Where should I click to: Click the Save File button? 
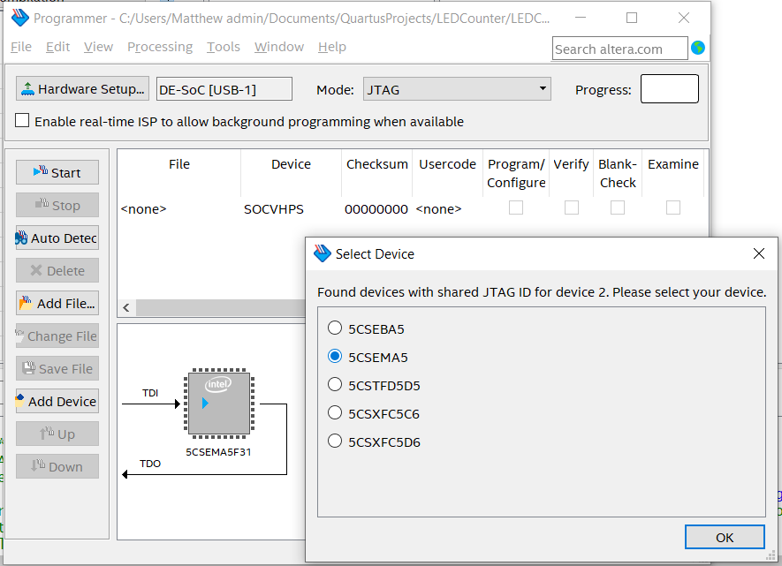pyautogui.click(x=57, y=369)
